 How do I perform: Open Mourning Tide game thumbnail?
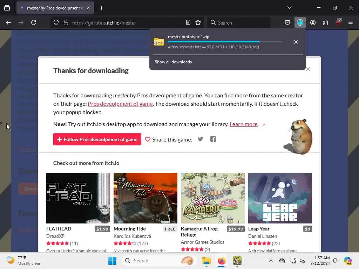click(145, 198)
